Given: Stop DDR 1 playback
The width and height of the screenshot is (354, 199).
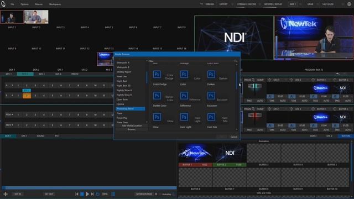Looking at the screenshot, I should click(82, 194).
